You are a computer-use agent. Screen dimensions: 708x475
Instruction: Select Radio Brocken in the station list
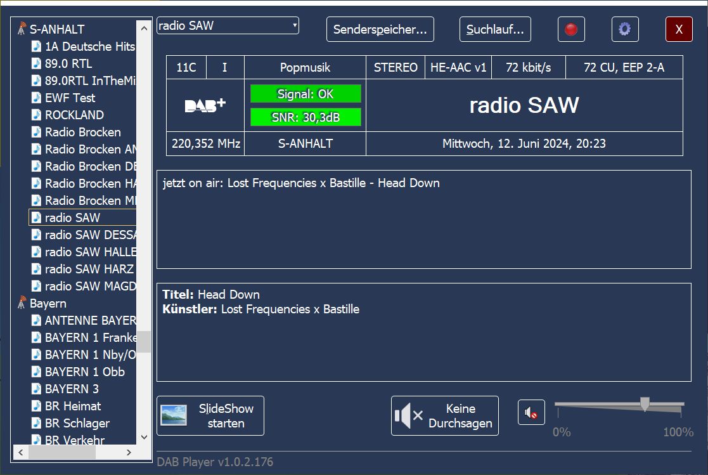(82, 132)
